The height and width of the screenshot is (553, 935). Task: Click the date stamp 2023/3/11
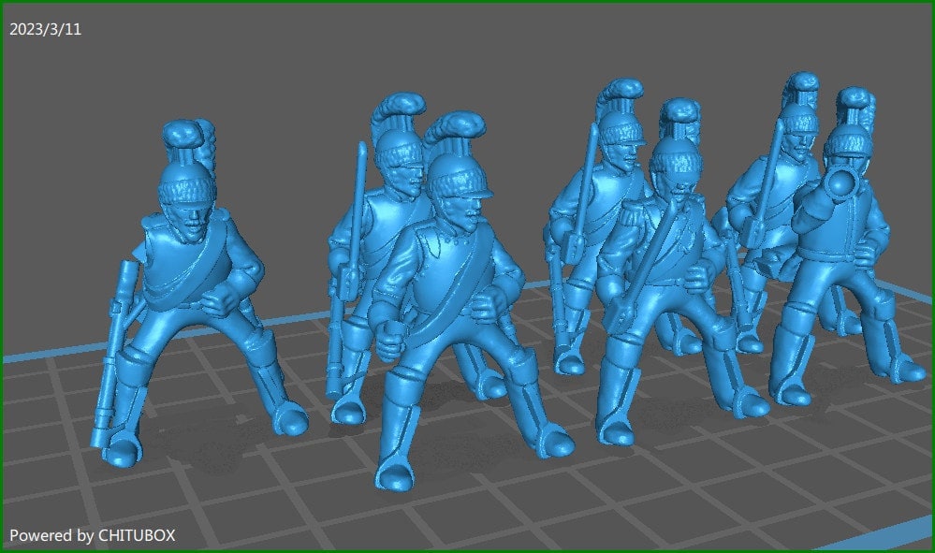(x=43, y=28)
